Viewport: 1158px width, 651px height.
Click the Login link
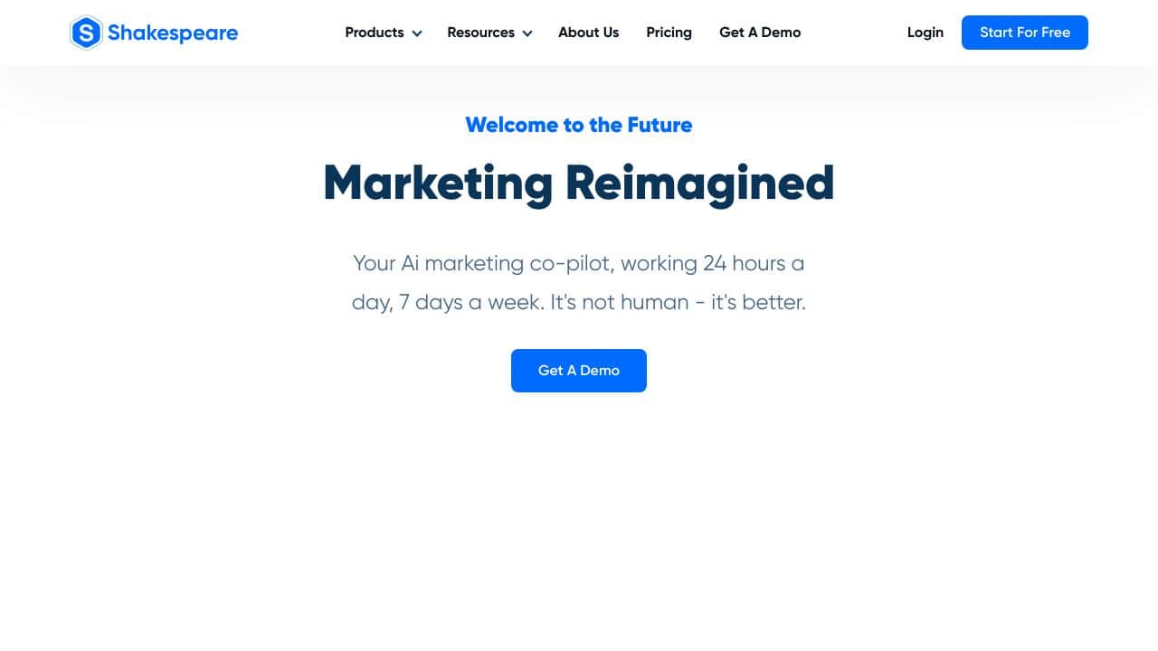point(925,33)
